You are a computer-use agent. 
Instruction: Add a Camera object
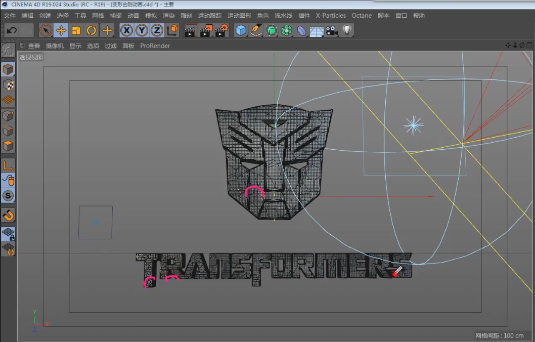(x=332, y=30)
